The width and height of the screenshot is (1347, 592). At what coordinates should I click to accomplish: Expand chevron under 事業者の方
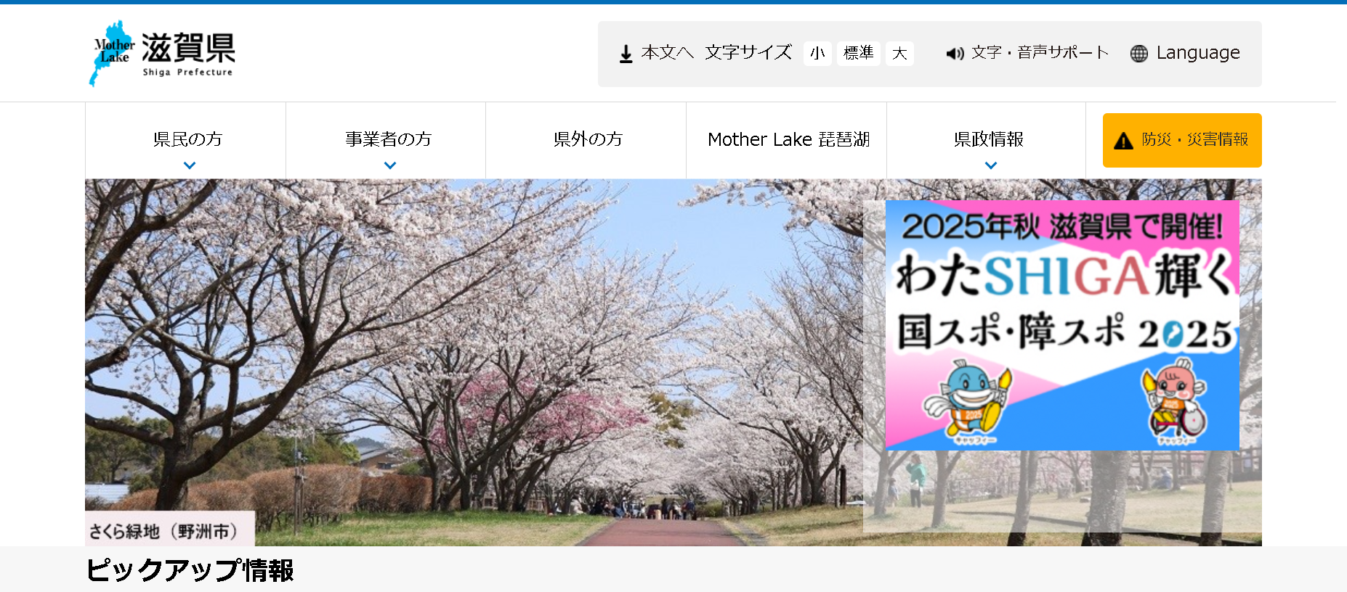pyautogui.click(x=390, y=165)
